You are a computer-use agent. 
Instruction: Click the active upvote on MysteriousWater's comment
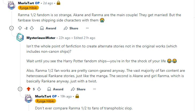[x=29, y=89]
